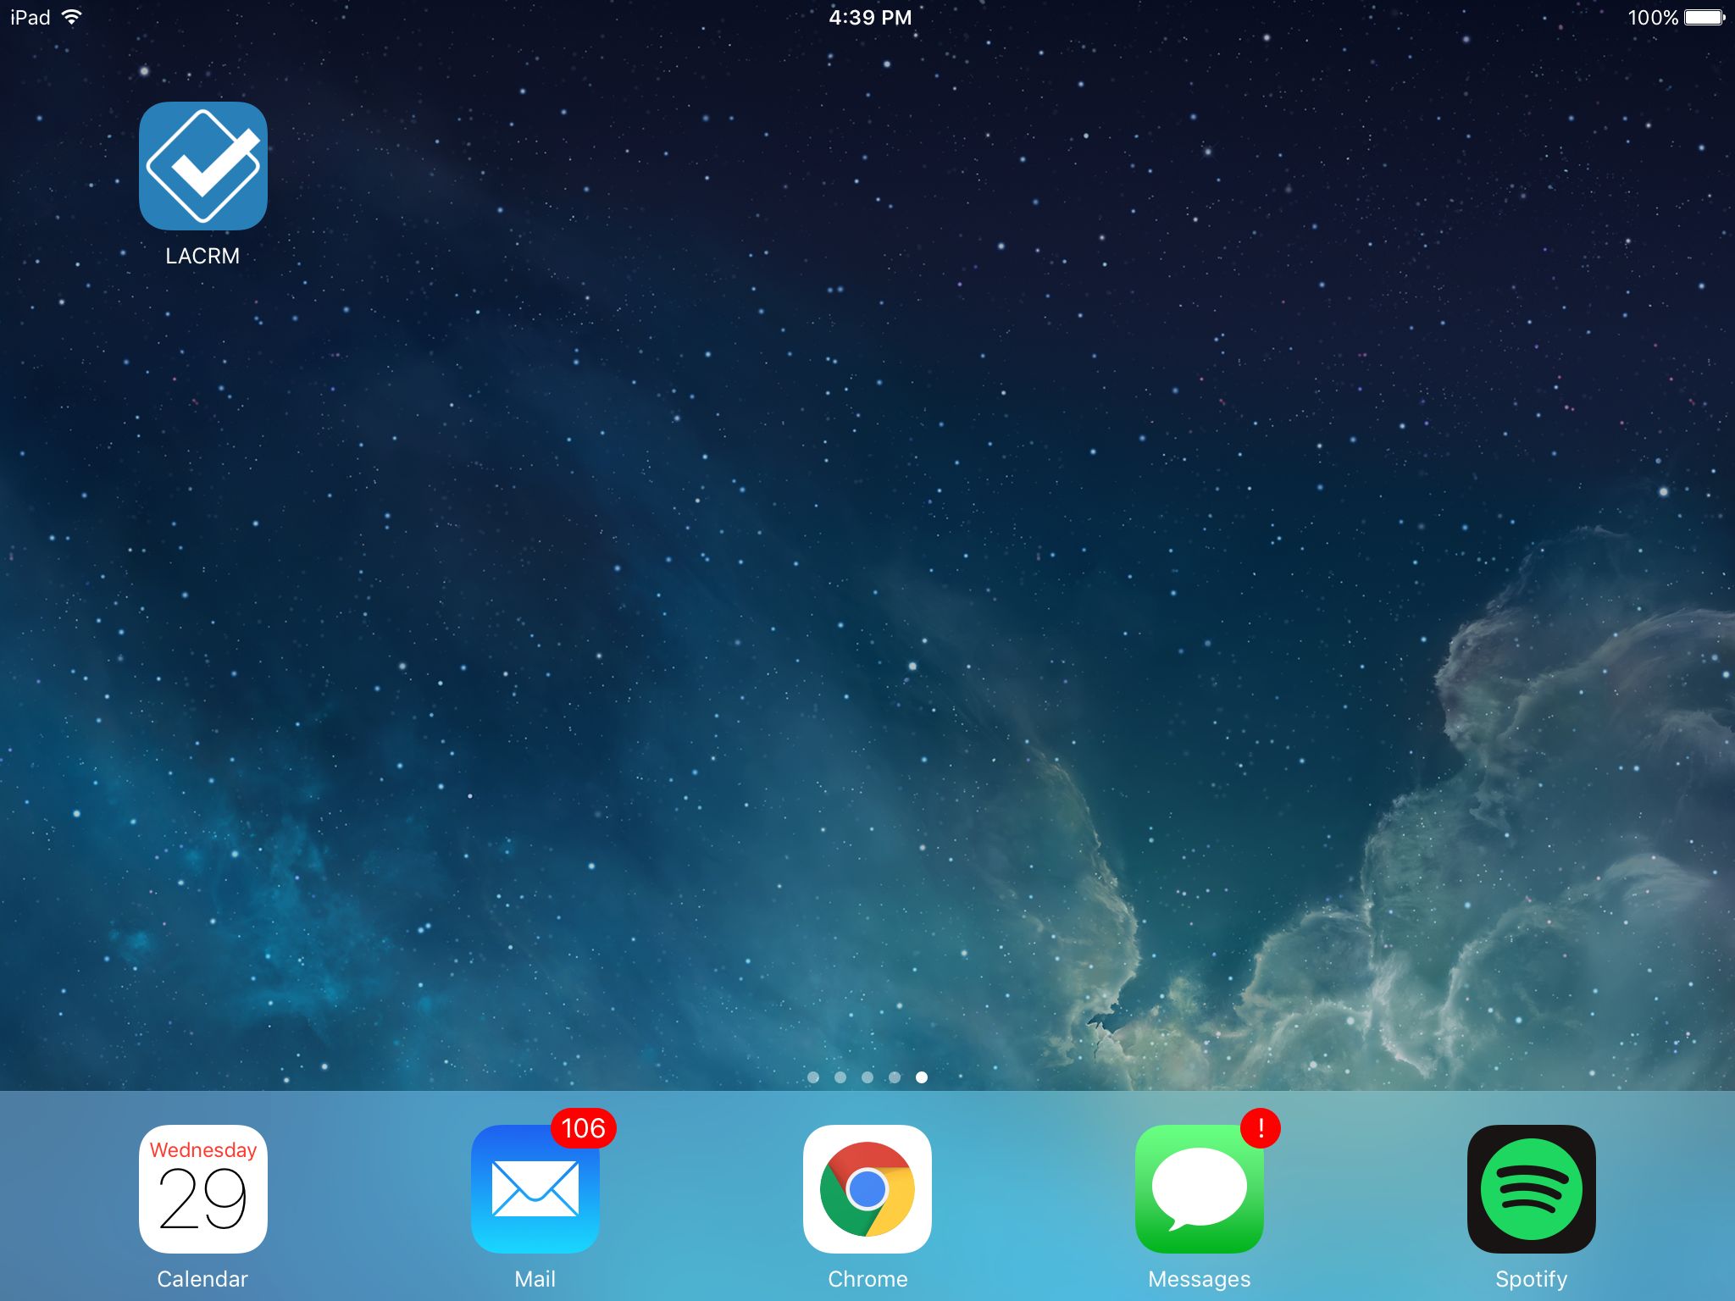This screenshot has height=1301, width=1735.
Task: Open the Calendar app in dock
Action: pos(202,1188)
